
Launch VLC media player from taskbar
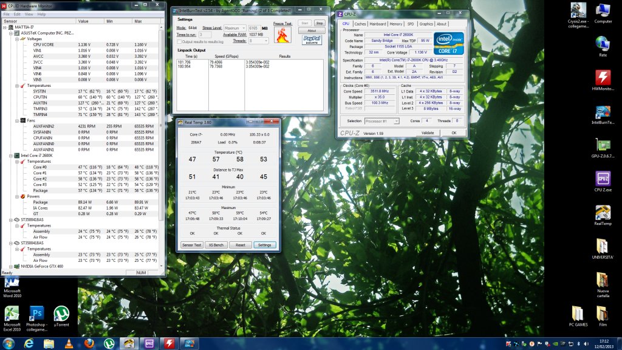point(69,343)
